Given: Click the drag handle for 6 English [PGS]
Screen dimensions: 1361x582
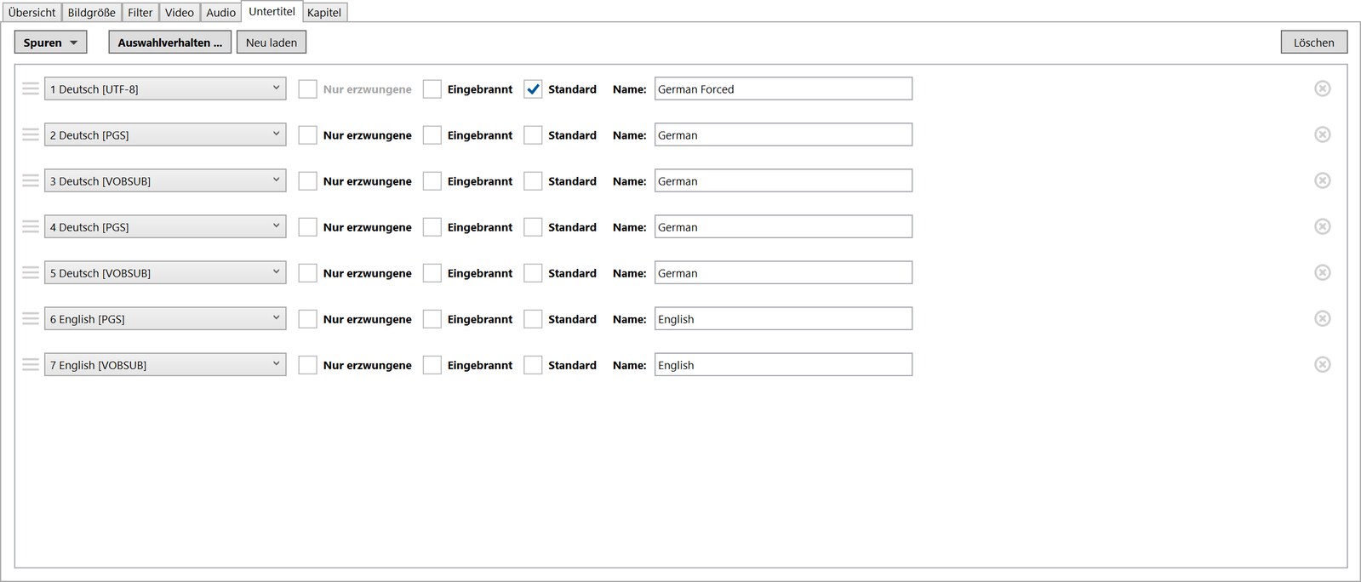Looking at the screenshot, I should click(x=31, y=318).
